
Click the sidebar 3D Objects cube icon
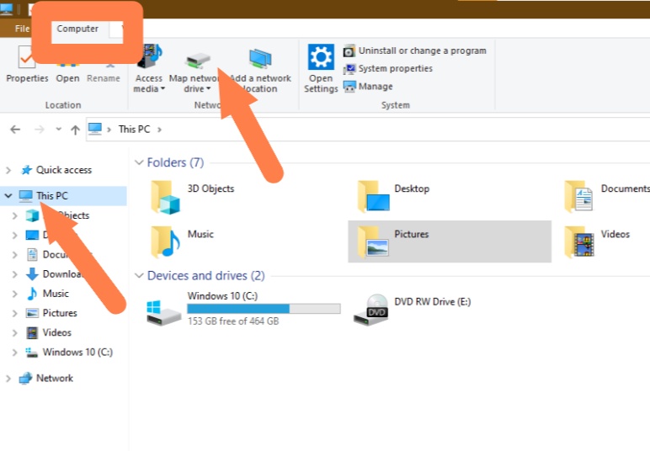(32, 215)
